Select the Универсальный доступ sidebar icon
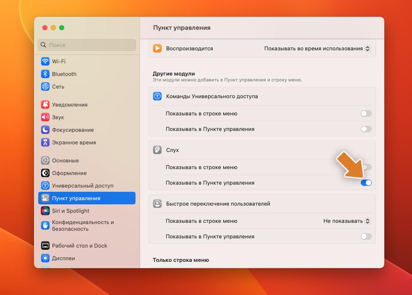This screenshot has width=412, height=295. pyautogui.click(x=45, y=186)
